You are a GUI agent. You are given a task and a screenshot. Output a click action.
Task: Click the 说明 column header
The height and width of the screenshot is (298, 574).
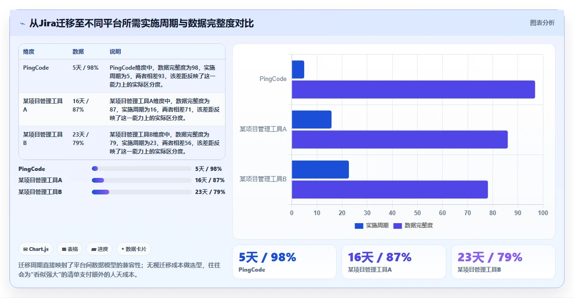[115, 52]
